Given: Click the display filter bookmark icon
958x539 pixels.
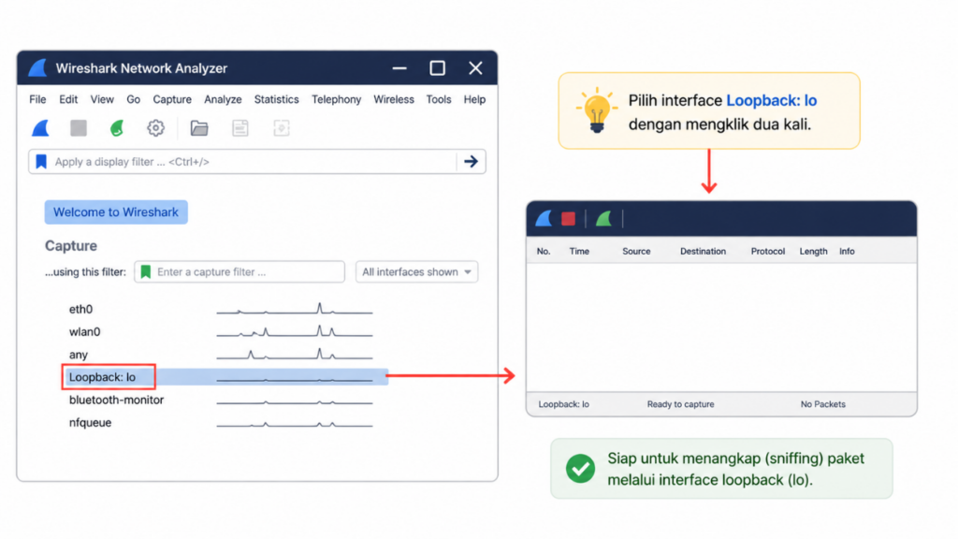Looking at the screenshot, I should click(x=41, y=161).
